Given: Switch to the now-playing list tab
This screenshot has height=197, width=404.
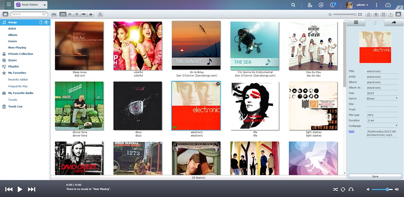Looking at the screenshot, I should pyautogui.click(x=356, y=22).
